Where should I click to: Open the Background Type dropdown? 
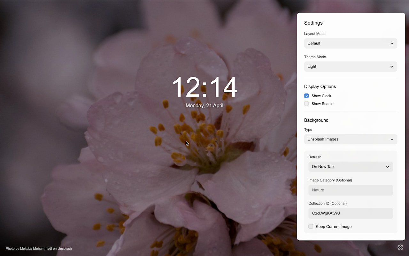coord(351,139)
